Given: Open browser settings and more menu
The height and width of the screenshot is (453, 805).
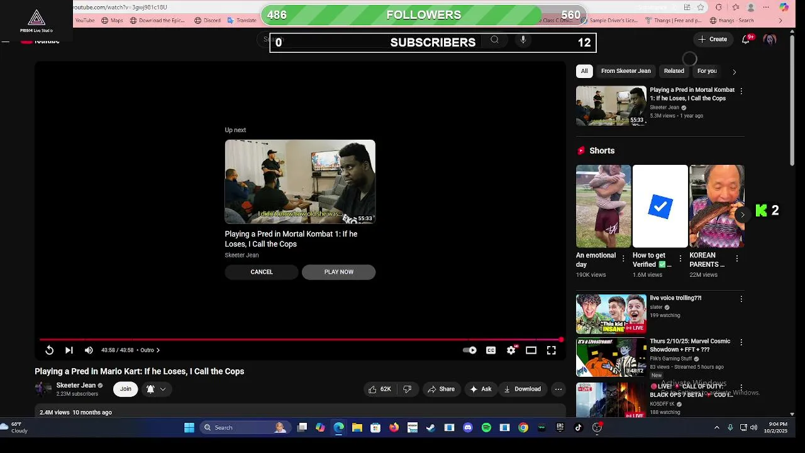Looking at the screenshot, I should point(766,8).
